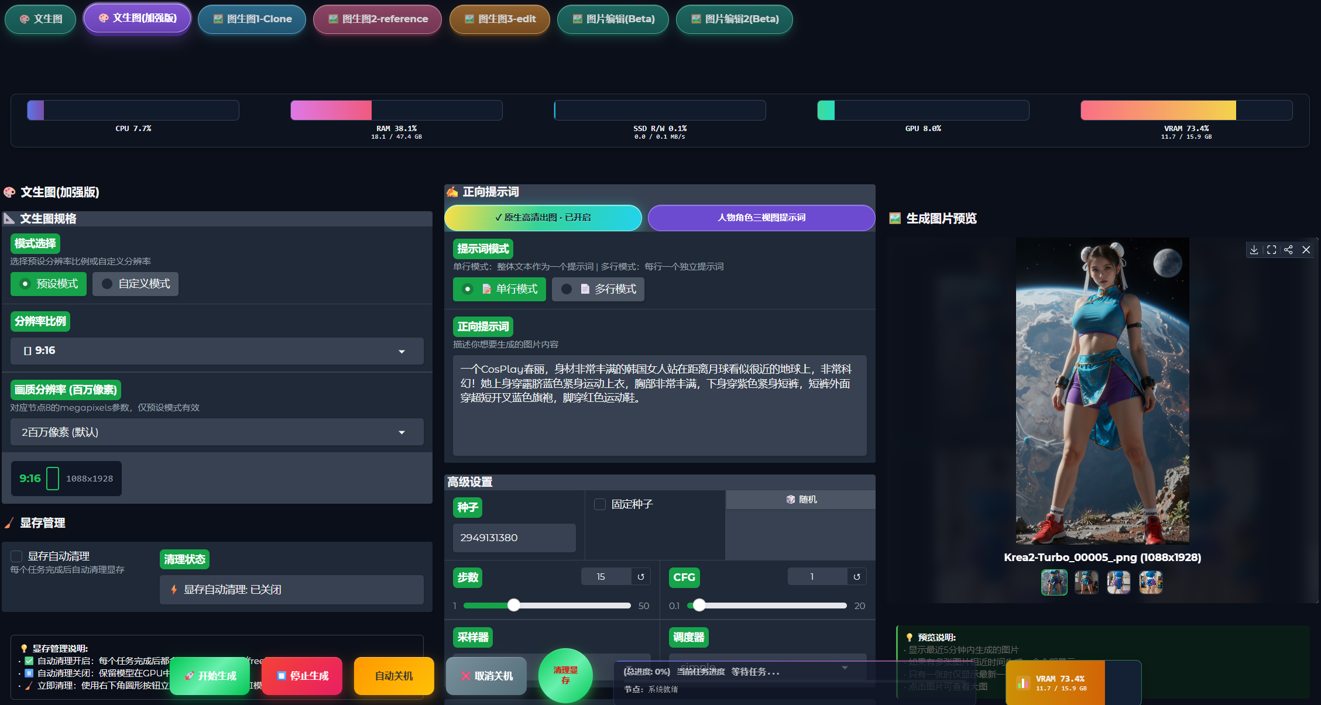Click the 步数 number field showing 15
1321x705 pixels.
click(606, 577)
